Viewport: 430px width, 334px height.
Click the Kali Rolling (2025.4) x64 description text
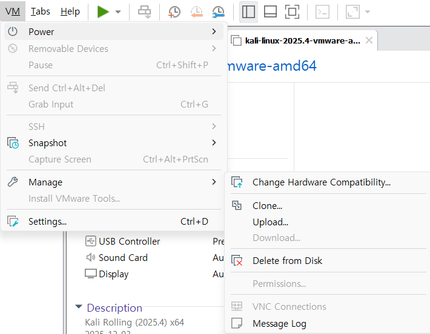134,323
